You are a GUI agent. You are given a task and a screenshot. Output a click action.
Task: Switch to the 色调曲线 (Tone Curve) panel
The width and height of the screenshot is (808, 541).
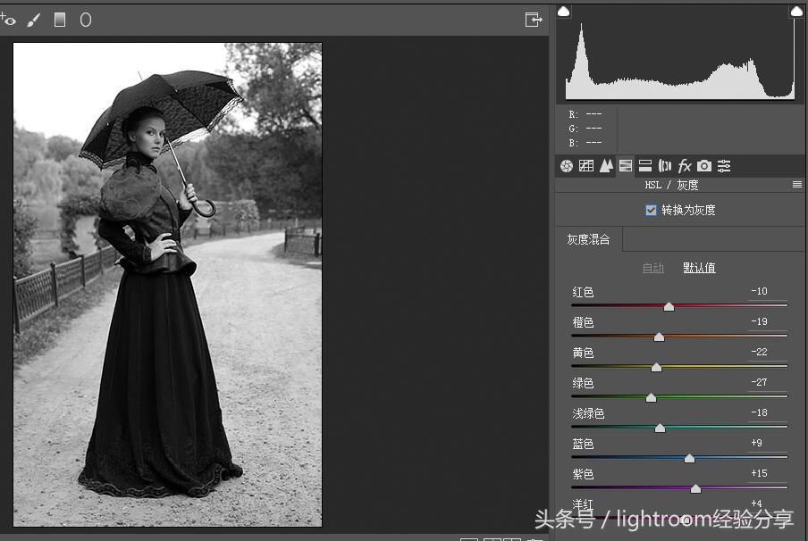(x=586, y=165)
